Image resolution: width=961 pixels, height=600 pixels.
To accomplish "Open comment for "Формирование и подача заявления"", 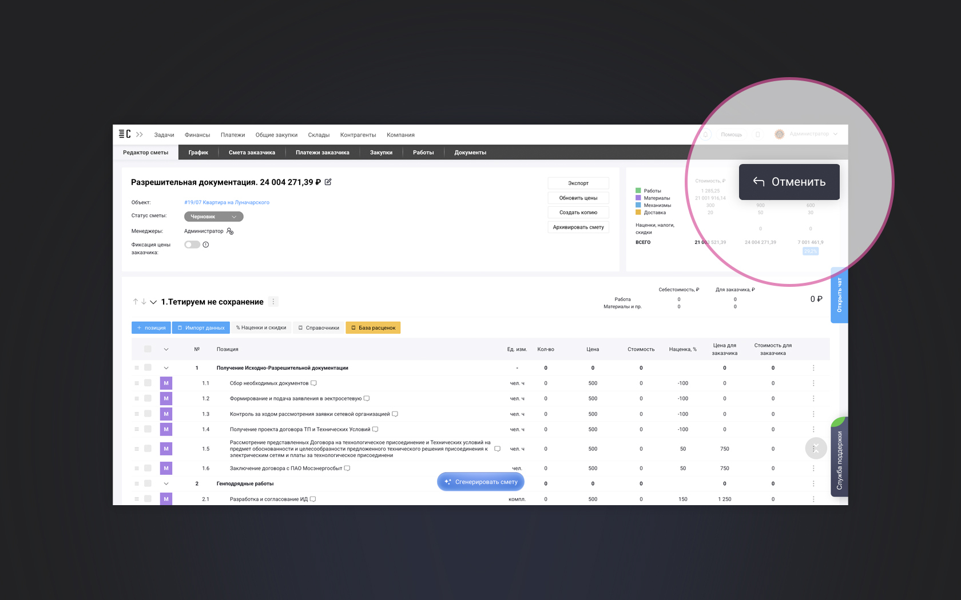I will [367, 399].
